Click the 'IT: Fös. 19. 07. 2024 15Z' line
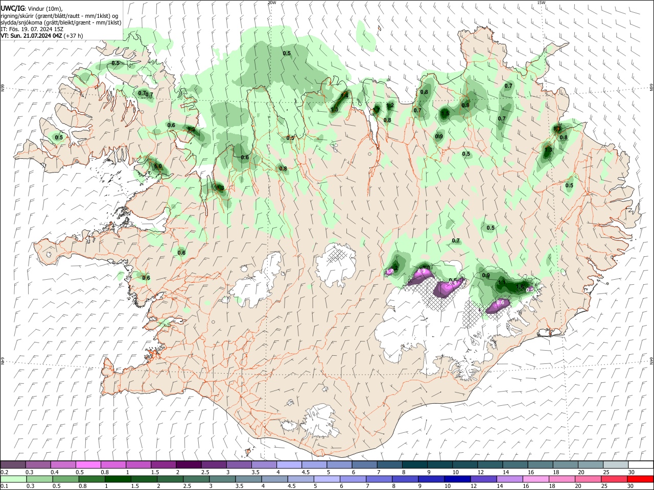The image size is (654, 490). point(32,29)
